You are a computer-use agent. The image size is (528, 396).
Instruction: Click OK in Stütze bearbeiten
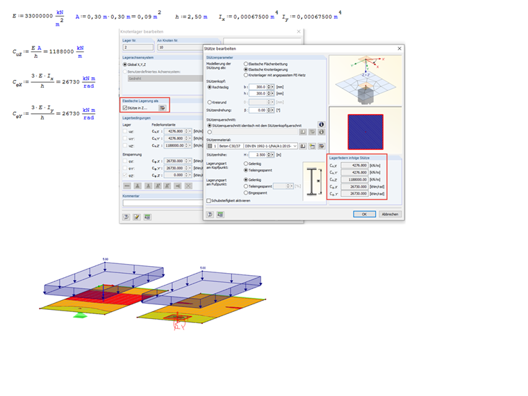click(364, 214)
